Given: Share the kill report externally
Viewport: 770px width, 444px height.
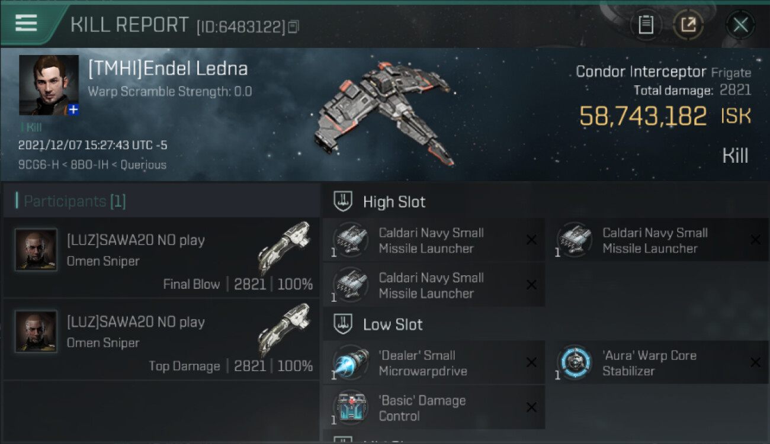Looking at the screenshot, I should tap(688, 25).
